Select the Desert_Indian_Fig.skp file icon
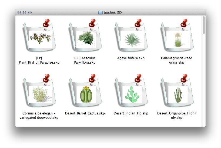 pos(131,90)
